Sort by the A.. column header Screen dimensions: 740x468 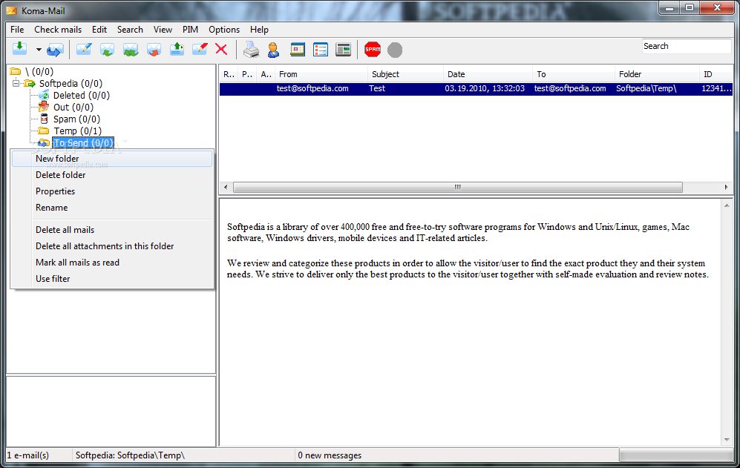[x=266, y=74]
